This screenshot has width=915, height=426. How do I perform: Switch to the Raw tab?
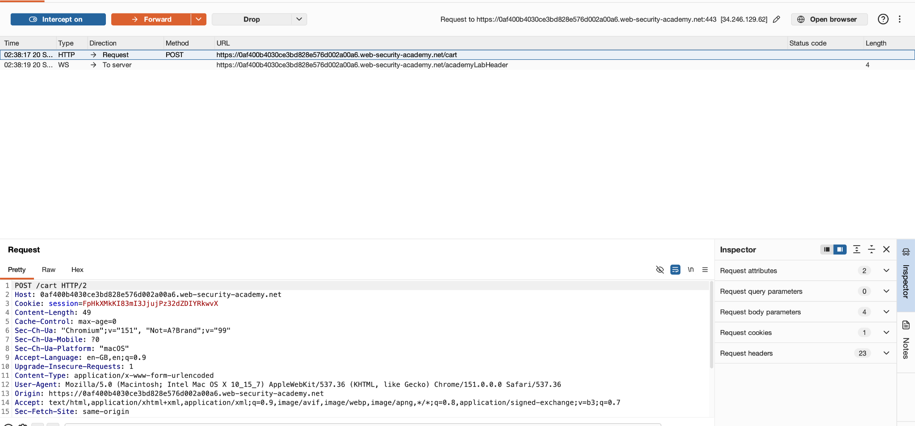pyautogui.click(x=49, y=270)
